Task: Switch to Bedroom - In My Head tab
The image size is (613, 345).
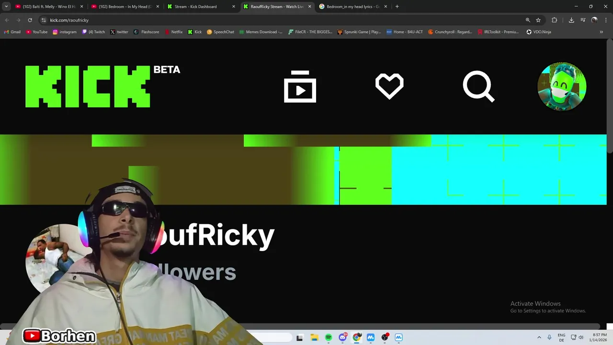Action: [x=126, y=7]
